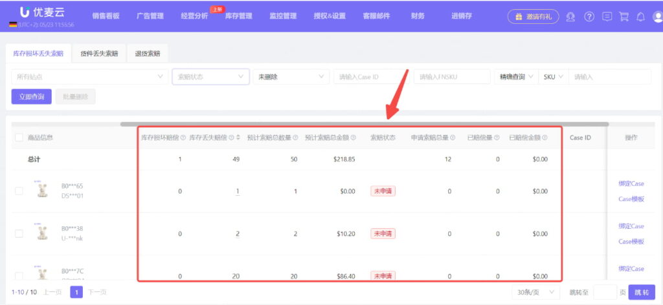Open 库存管理 in the top navigation

point(238,16)
